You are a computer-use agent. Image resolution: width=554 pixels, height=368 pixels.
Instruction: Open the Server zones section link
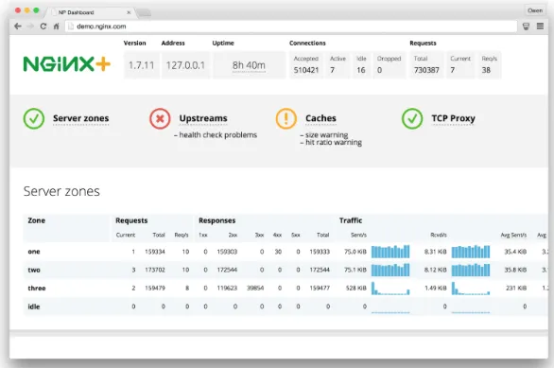(x=81, y=118)
